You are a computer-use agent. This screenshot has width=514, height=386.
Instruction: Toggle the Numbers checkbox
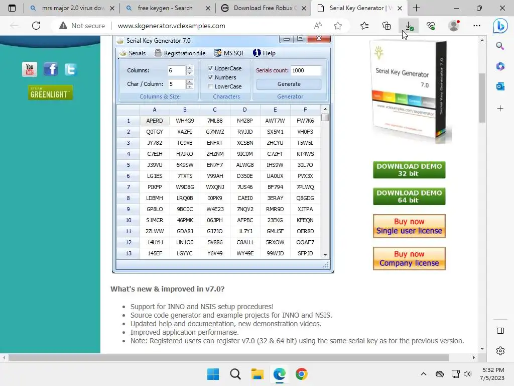(210, 77)
